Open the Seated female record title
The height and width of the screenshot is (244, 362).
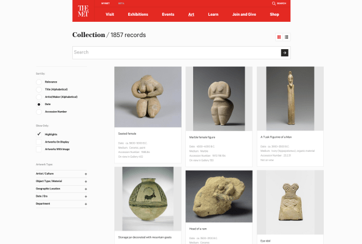(127, 134)
